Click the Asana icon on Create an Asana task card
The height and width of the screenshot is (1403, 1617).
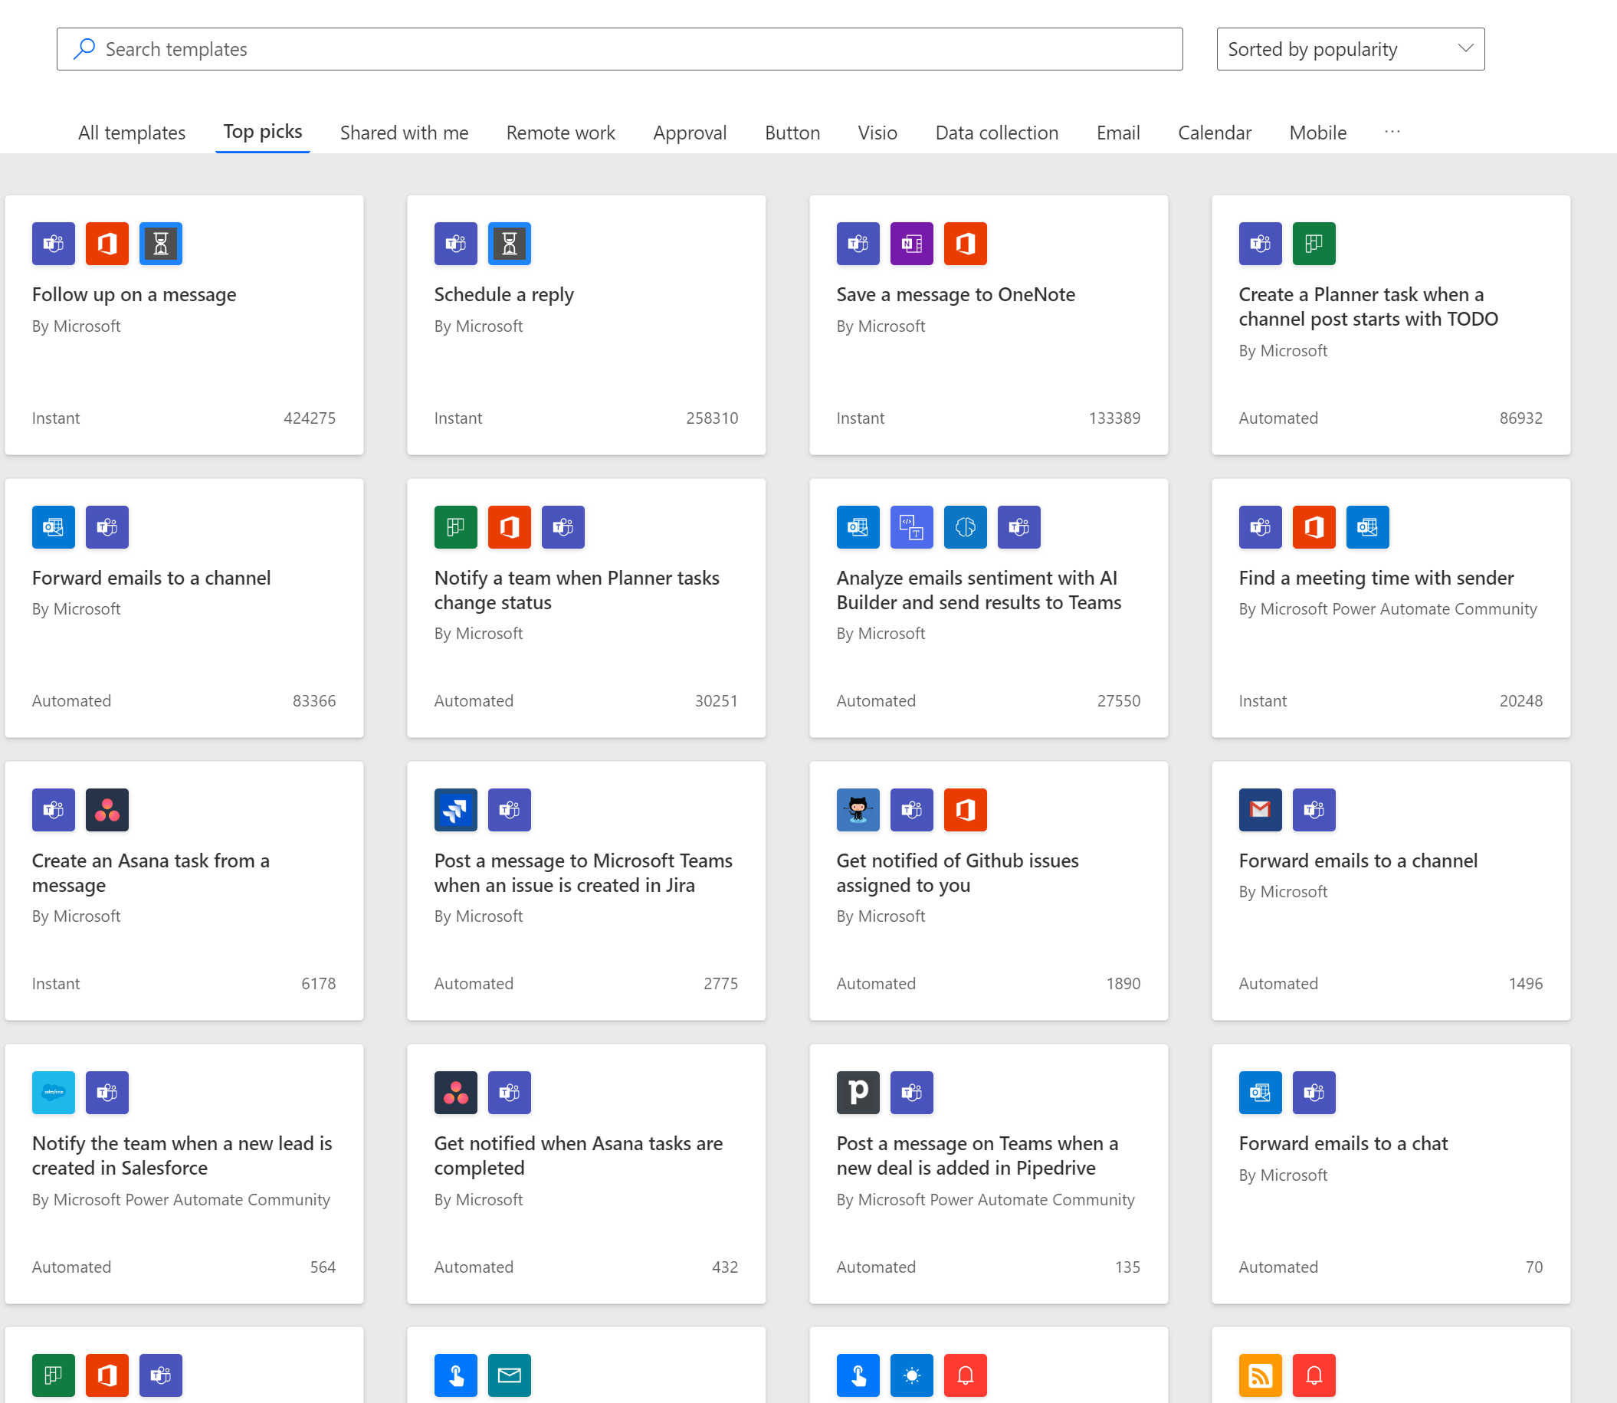[107, 810]
